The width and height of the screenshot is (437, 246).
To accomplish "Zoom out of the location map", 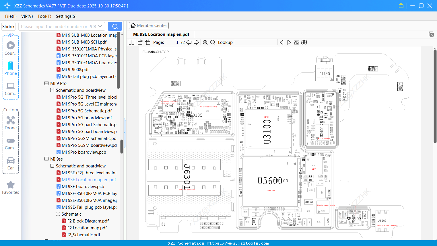I will (213, 42).
